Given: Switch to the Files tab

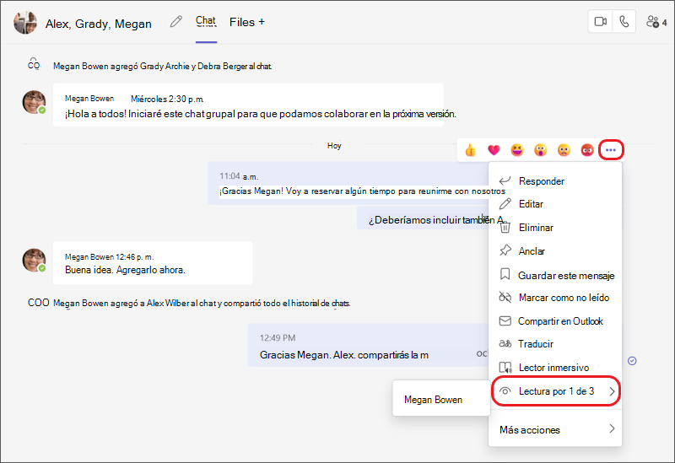Looking at the screenshot, I should (242, 22).
